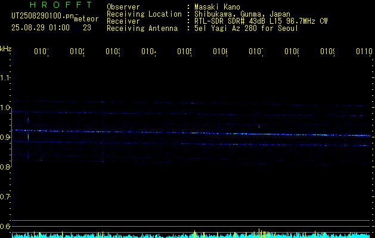This screenshot has width=375, height=238.
Task: Click the 0.9 frequency axis label
Action: click(x=5, y=137)
